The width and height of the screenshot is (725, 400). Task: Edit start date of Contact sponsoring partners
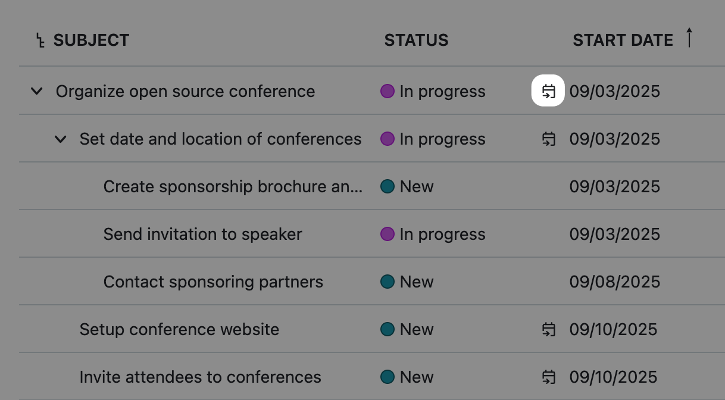click(x=614, y=282)
